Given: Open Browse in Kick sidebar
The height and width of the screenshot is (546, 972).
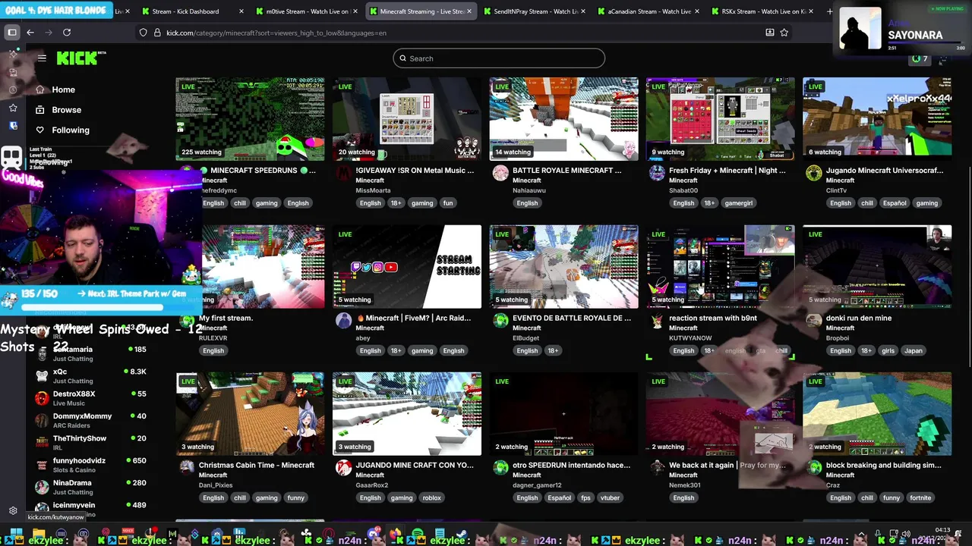Looking at the screenshot, I should tap(66, 110).
